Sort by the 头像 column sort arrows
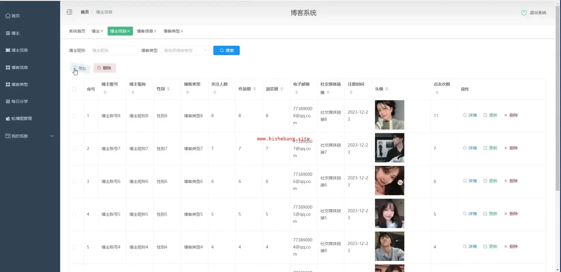The image size is (561, 272). tap(387, 89)
